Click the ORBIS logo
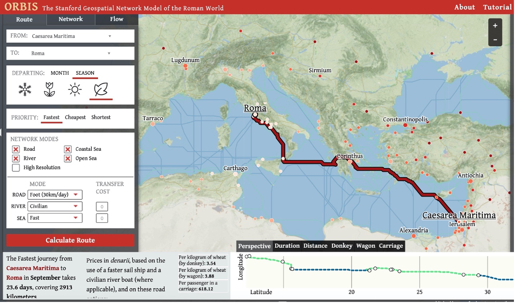515x303 pixels. 21,6
